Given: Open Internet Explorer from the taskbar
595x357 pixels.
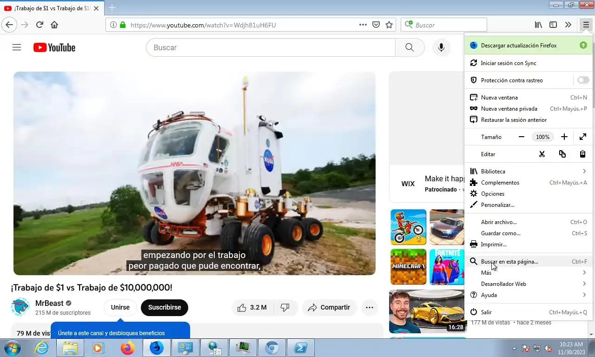Looking at the screenshot, I should pyautogui.click(x=42, y=348).
